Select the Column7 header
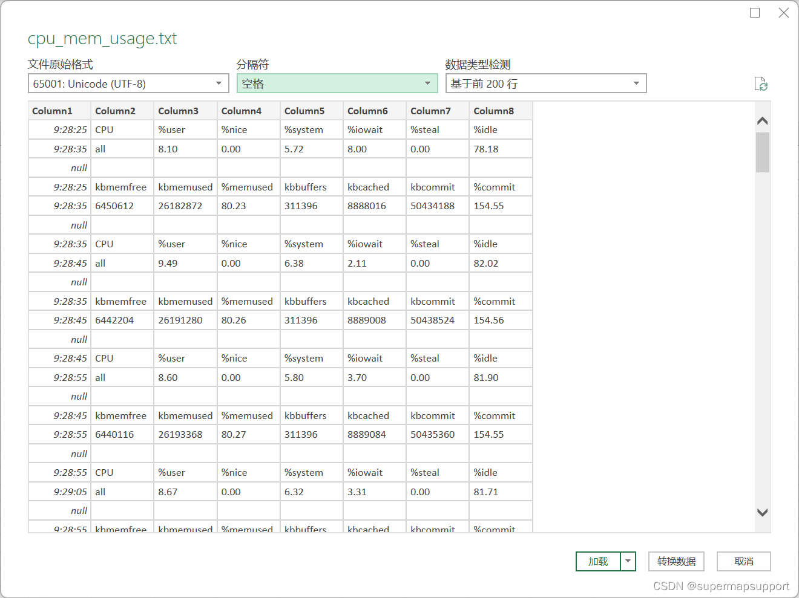 pos(438,111)
